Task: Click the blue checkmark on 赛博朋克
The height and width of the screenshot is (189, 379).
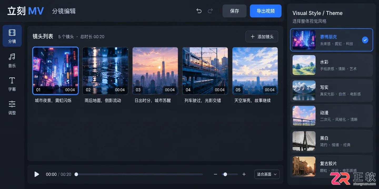Action: [365, 40]
